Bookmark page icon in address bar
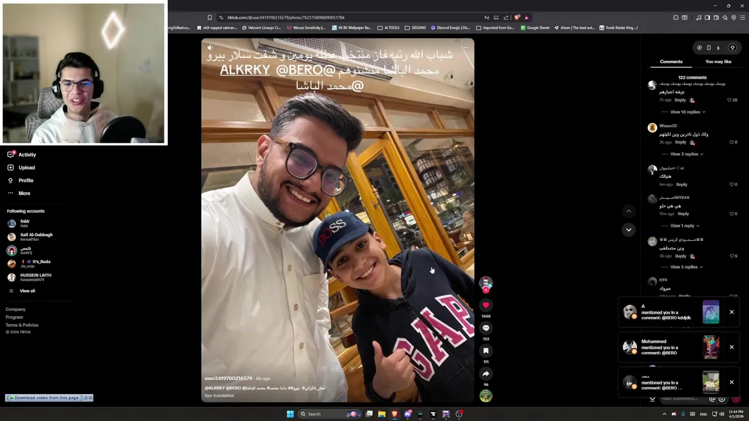The width and height of the screenshot is (749, 421). (209, 18)
